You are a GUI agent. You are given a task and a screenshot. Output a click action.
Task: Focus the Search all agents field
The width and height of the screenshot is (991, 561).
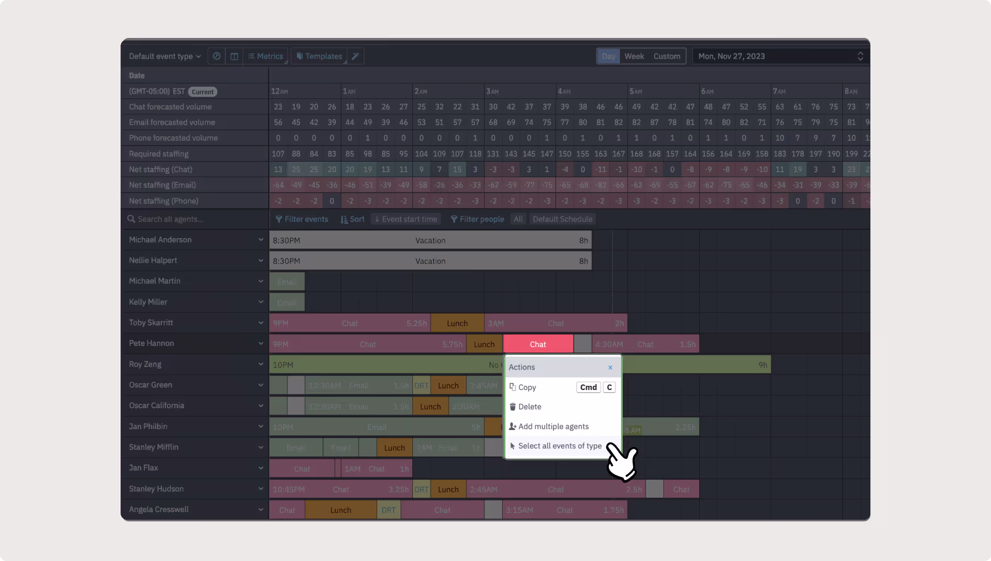(x=195, y=219)
